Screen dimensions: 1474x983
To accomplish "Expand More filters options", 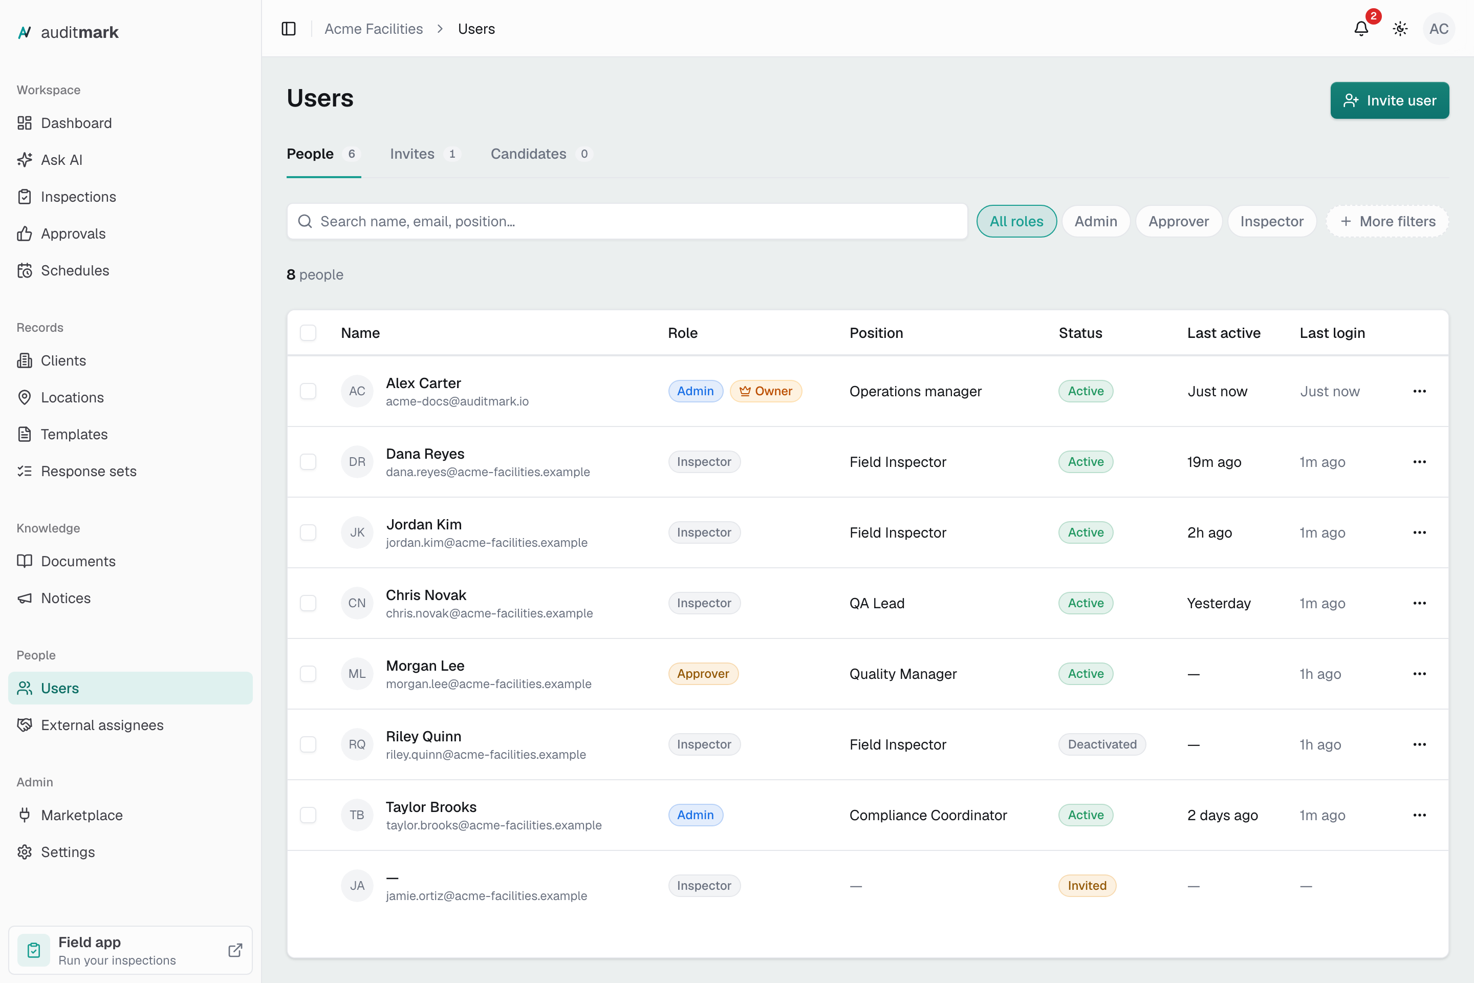I will point(1387,221).
